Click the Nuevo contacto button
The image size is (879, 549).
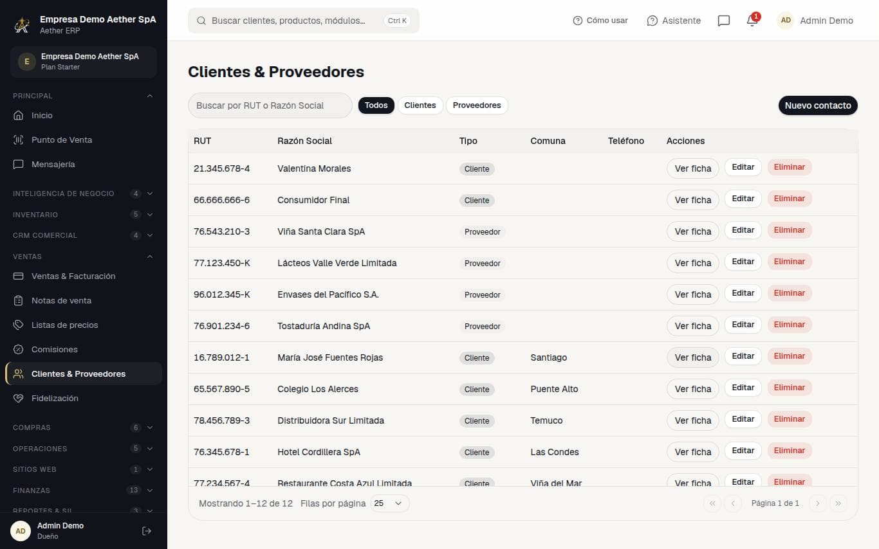coord(818,105)
